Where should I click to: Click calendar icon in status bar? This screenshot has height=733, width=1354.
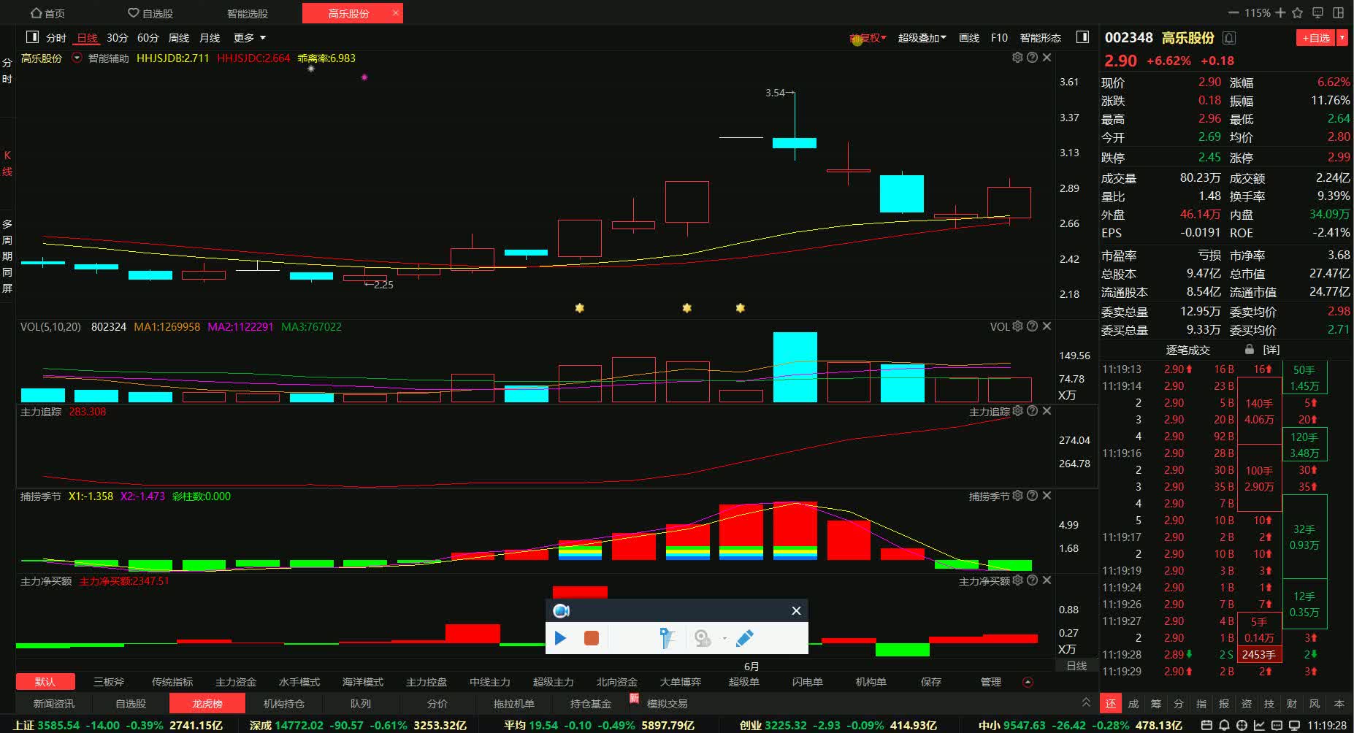coord(1206,725)
